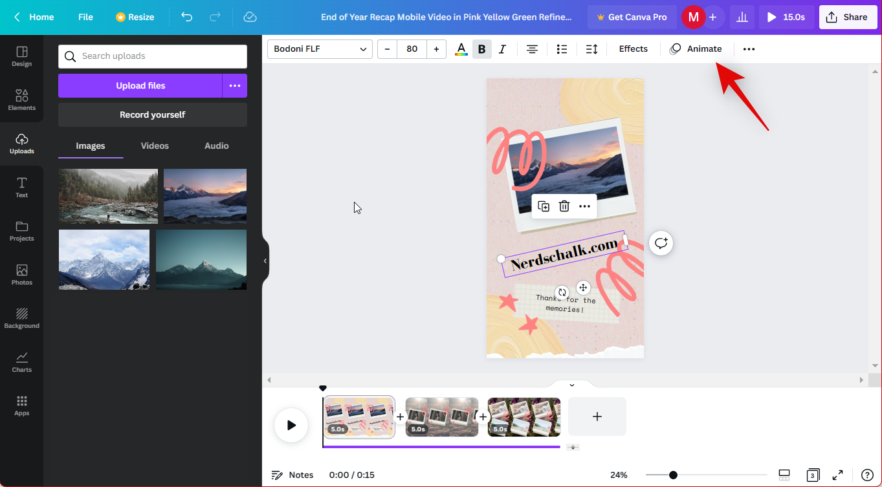Image resolution: width=882 pixels, height=487 pixels.
Task: Open more toolbar options ellipsis
Action: [x=749, y=49]
